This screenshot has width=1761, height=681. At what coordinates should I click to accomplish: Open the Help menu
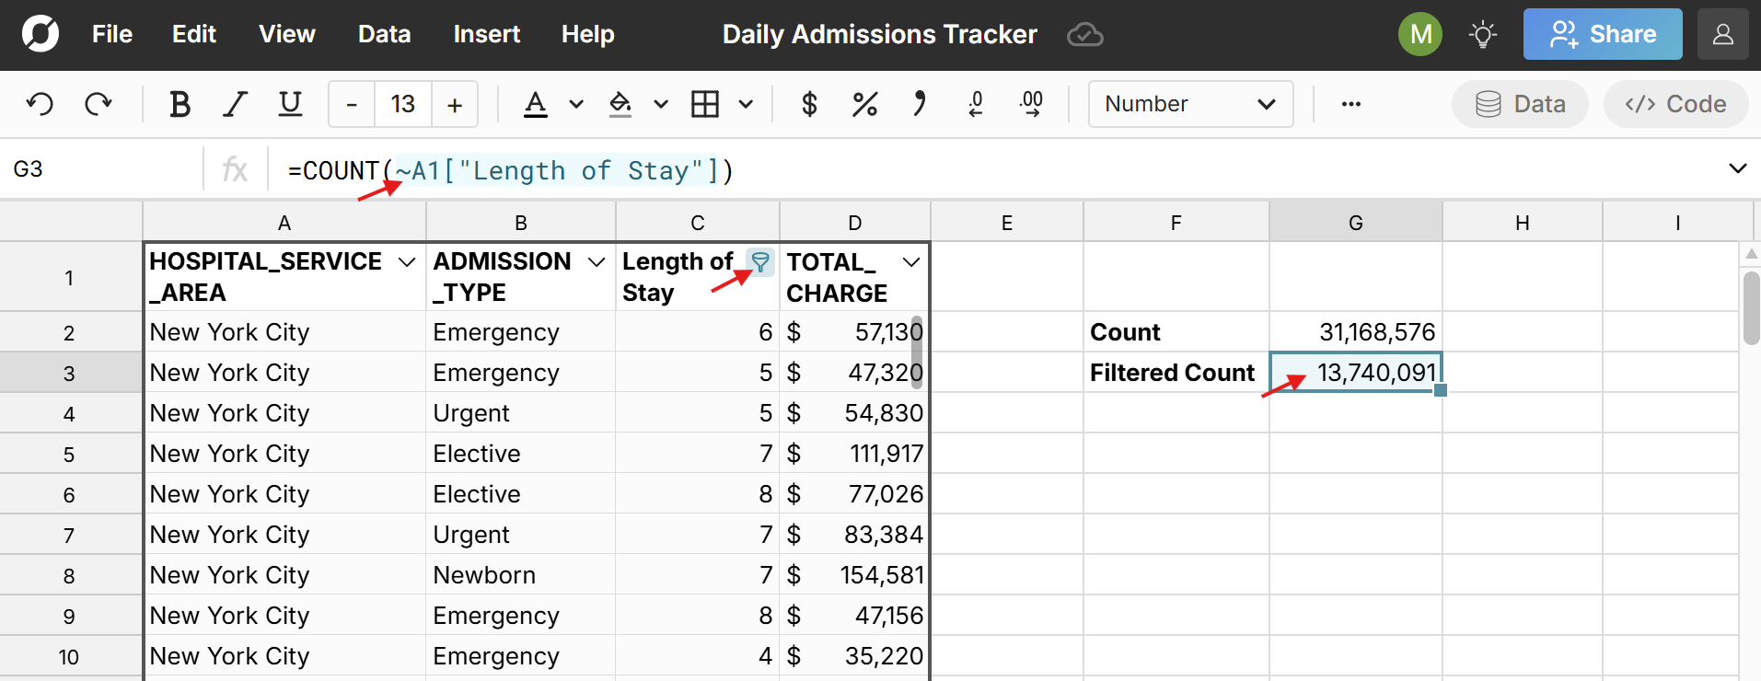tap(588, 34)
